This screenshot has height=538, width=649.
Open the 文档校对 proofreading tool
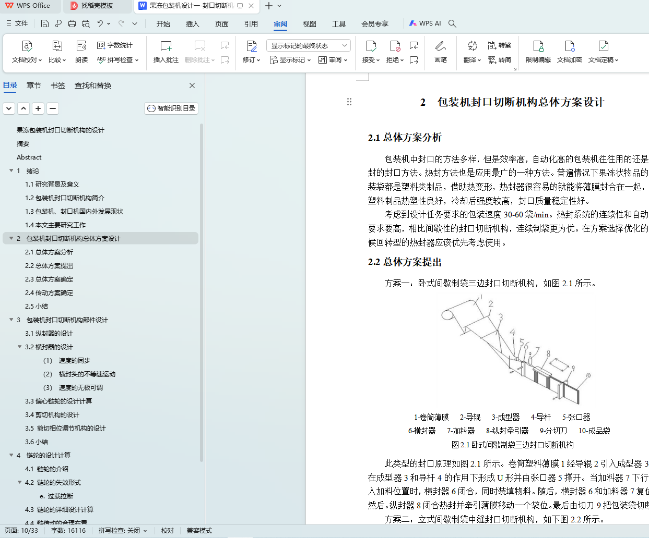click(x=27, y=52)
